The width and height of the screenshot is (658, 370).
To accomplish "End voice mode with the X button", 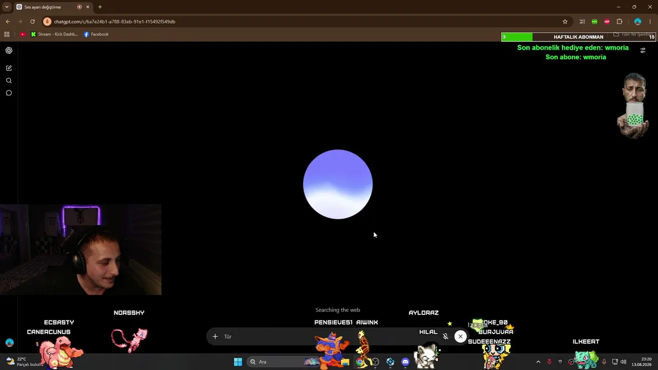I will click(x=461, y=337).
